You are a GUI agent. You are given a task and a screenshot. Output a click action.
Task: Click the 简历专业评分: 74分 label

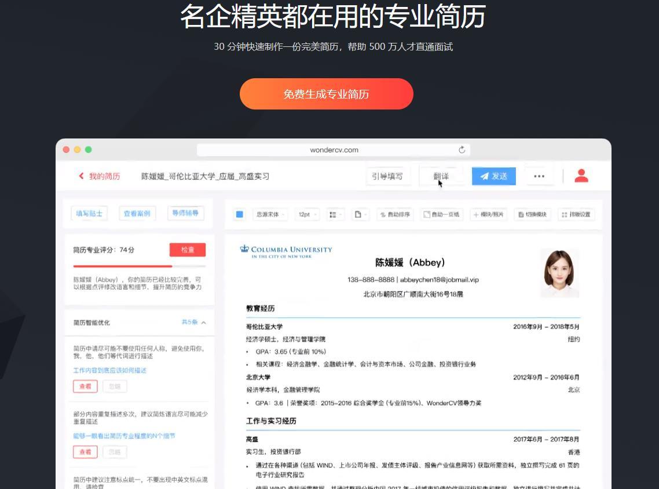(104, 250)
